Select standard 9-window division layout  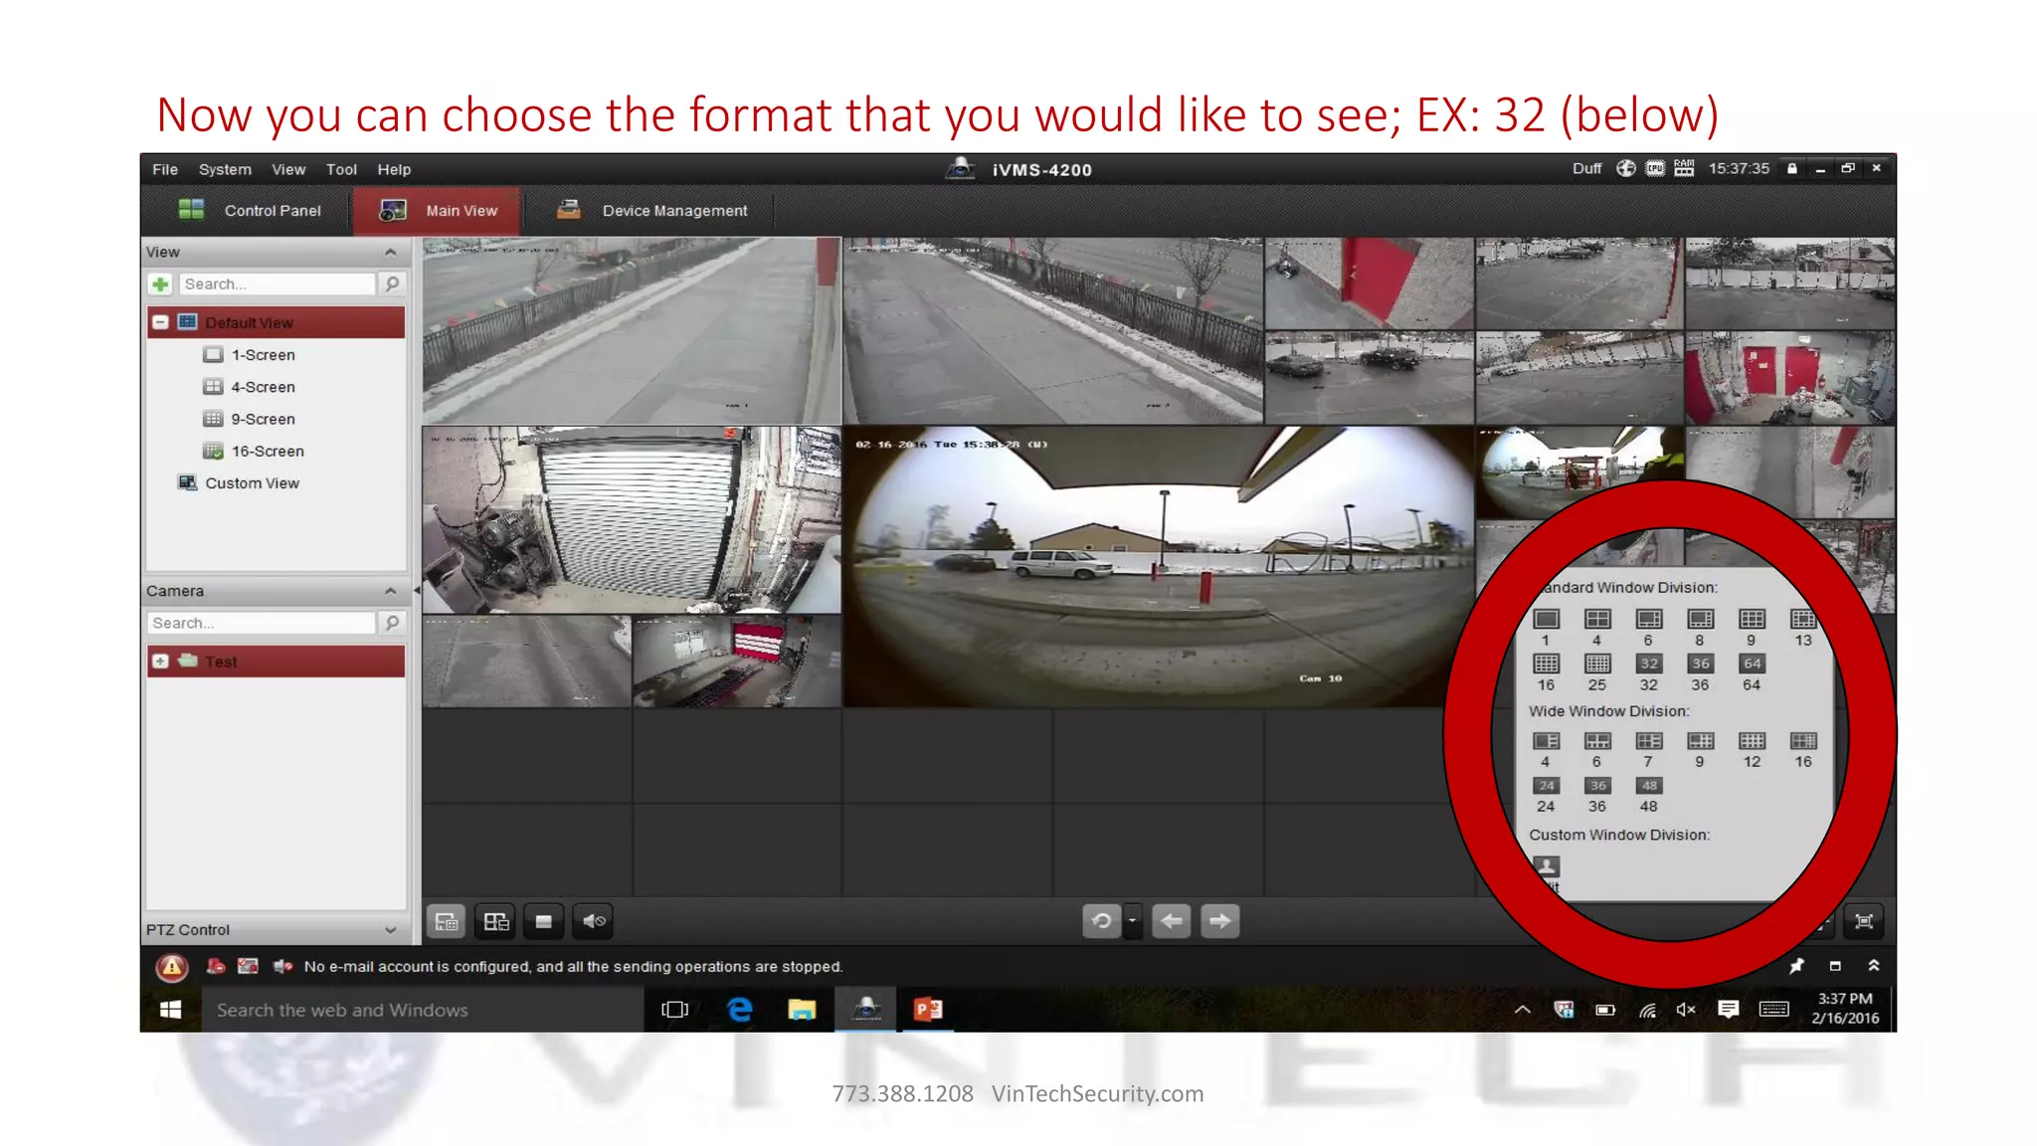pyautogui.click(x=1752, y=620)
